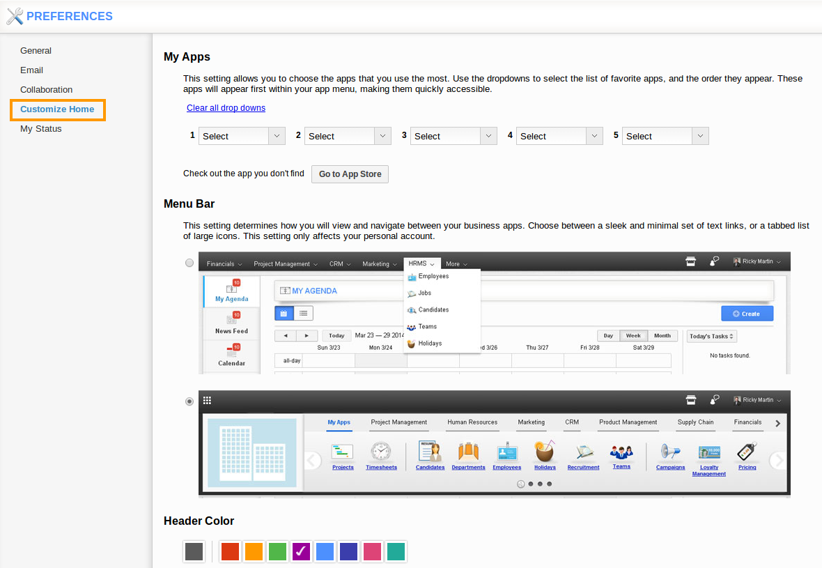
Task: Select the large icons menu bar option
Action: pos(189,401)
